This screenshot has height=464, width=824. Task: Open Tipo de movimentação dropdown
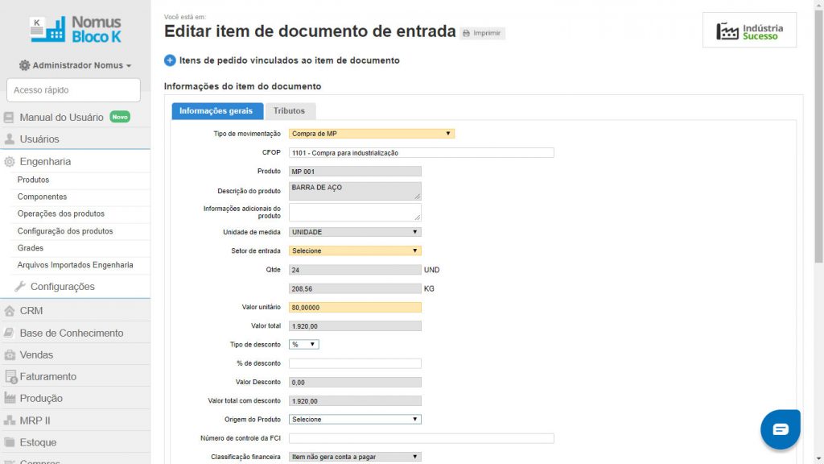point(371,134)
